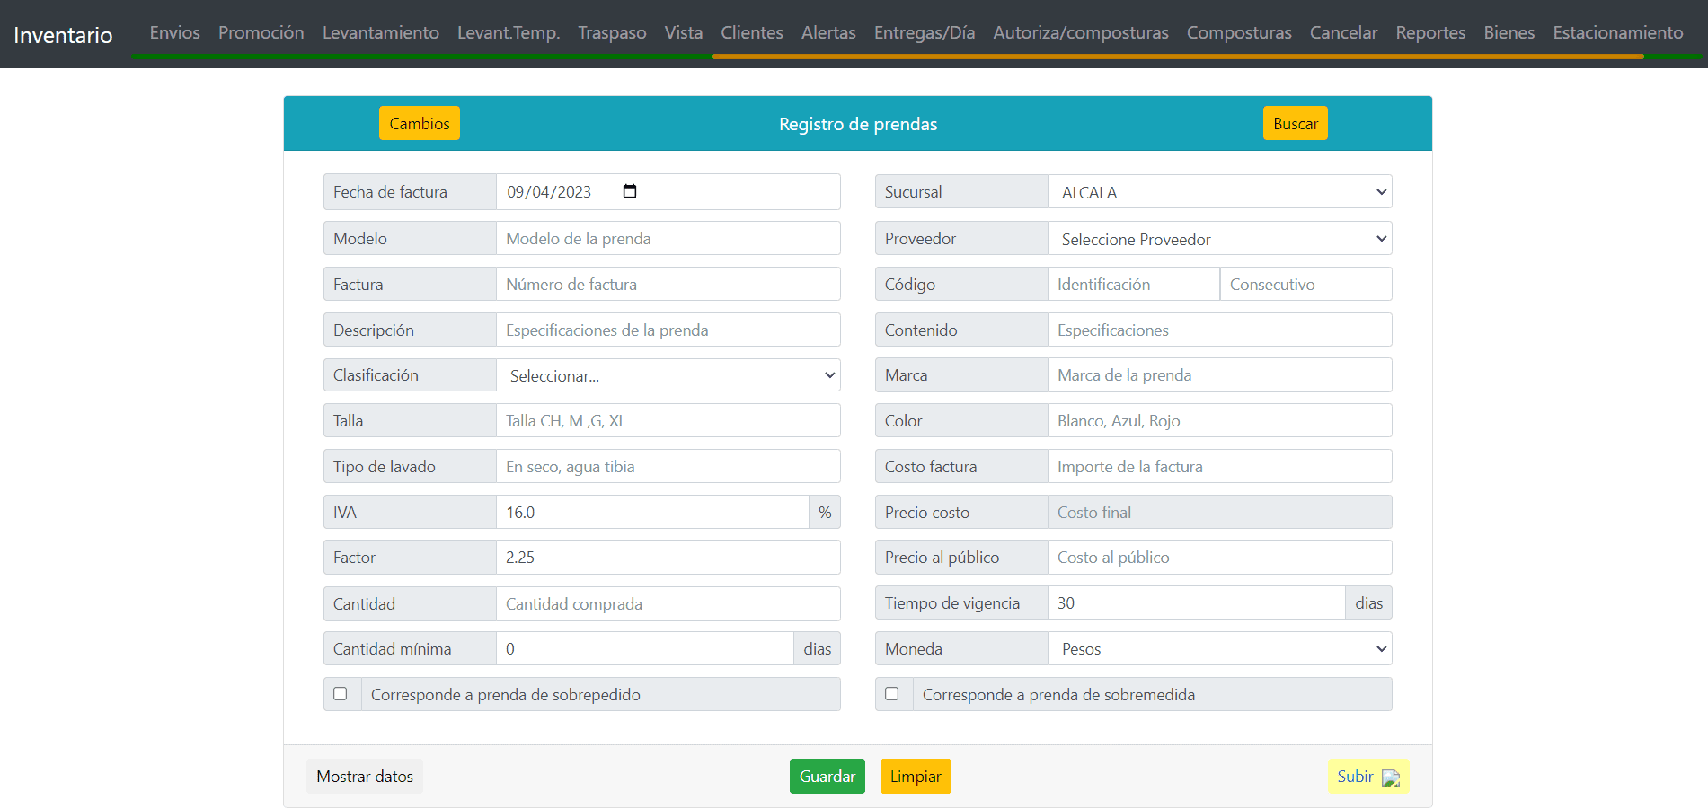Open the Clasificación dropdown
Viewport: 1708px width, 809px height.
coord(668,375)
